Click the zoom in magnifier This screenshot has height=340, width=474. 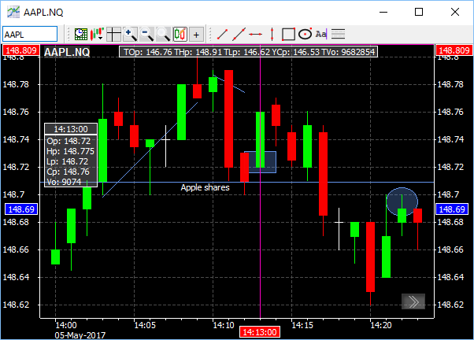131,34
